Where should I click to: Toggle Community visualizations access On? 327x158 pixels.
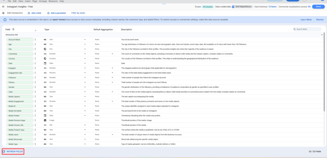[309, 6]
